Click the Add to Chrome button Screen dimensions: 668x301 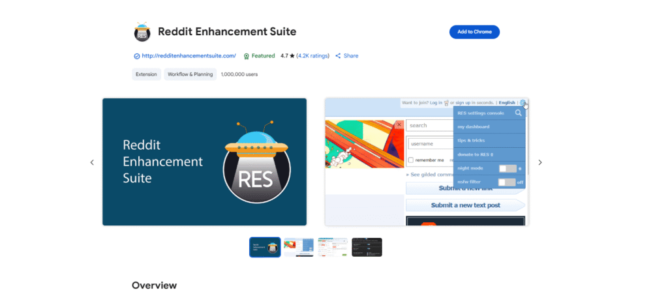tap(474, 32)
